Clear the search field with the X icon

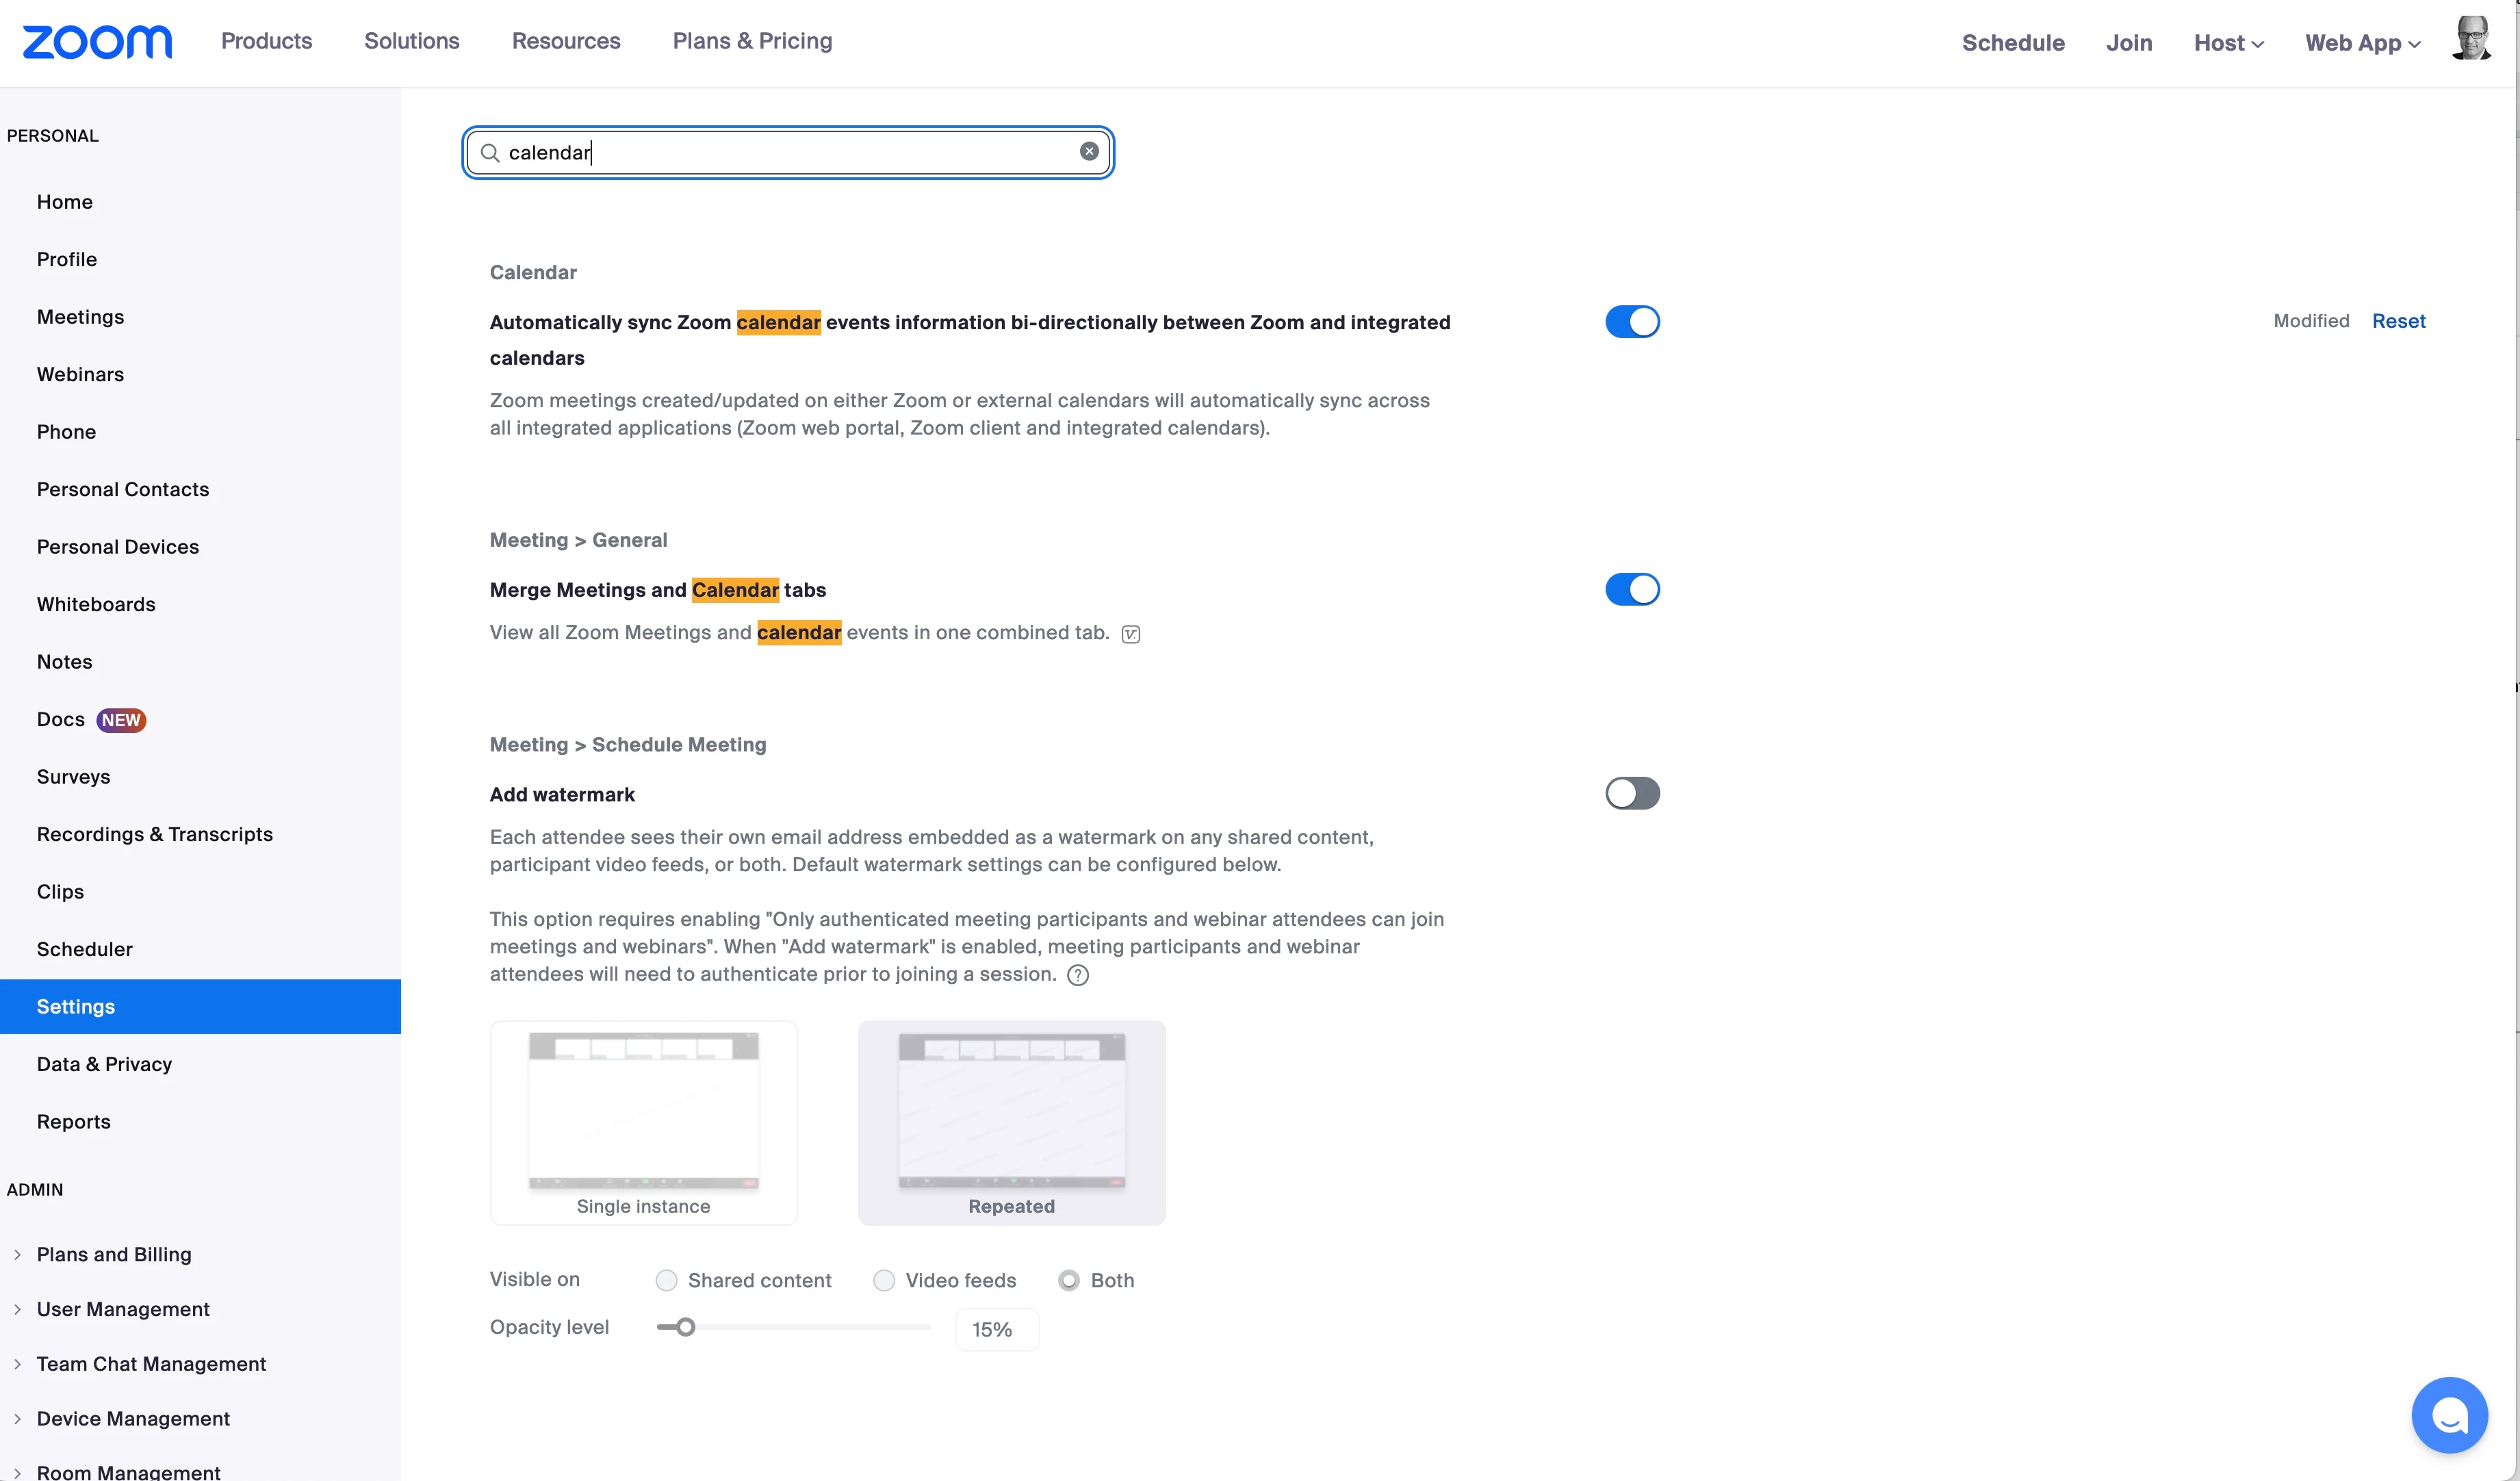click(1089, 151)
